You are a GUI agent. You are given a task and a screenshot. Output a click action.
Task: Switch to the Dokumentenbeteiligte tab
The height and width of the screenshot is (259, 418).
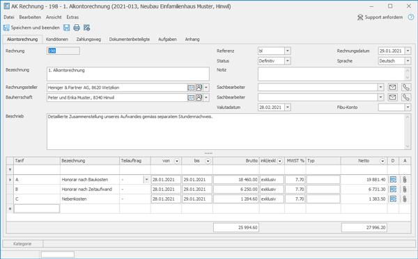pos(130,40)
